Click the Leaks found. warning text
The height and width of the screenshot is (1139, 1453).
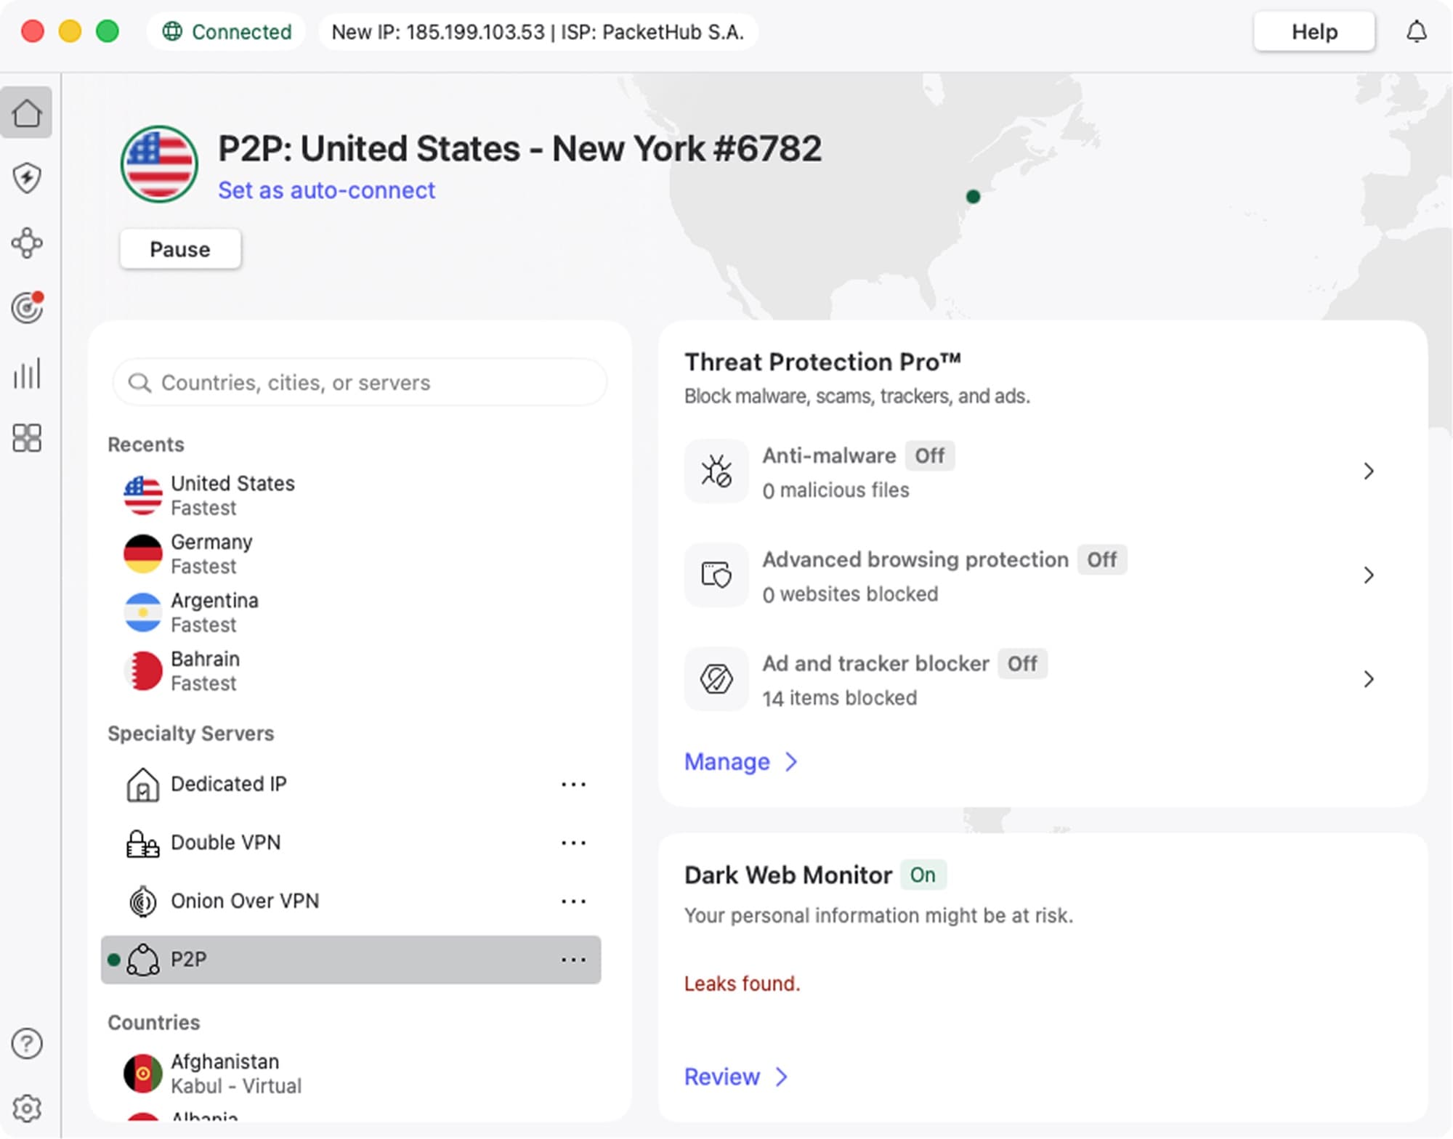(742, 984)
